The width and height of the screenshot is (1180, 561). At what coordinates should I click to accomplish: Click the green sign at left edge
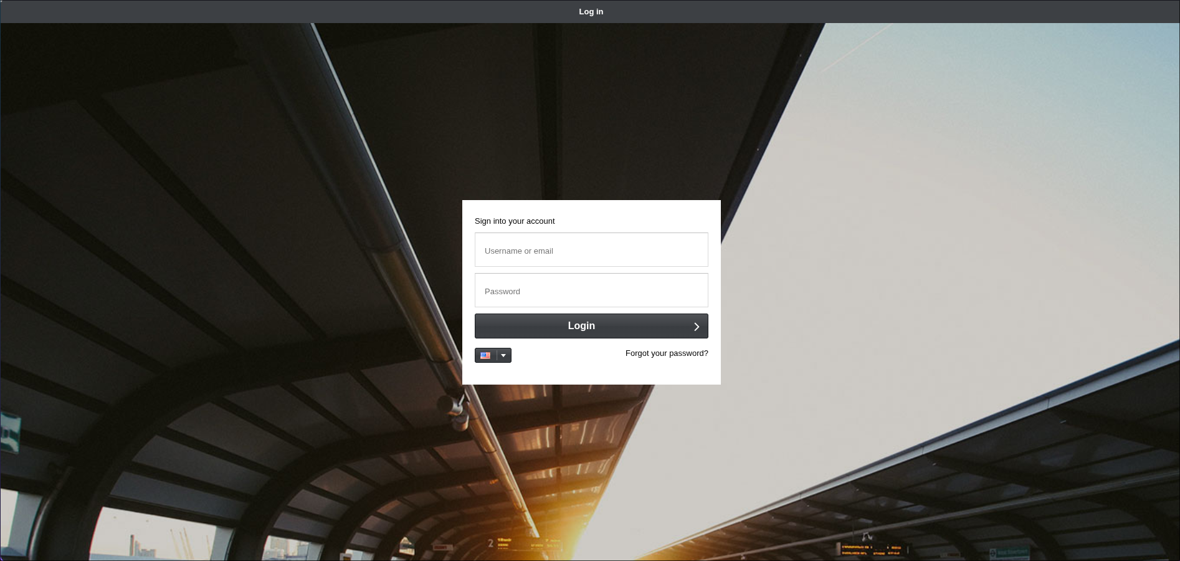point(10,431)
